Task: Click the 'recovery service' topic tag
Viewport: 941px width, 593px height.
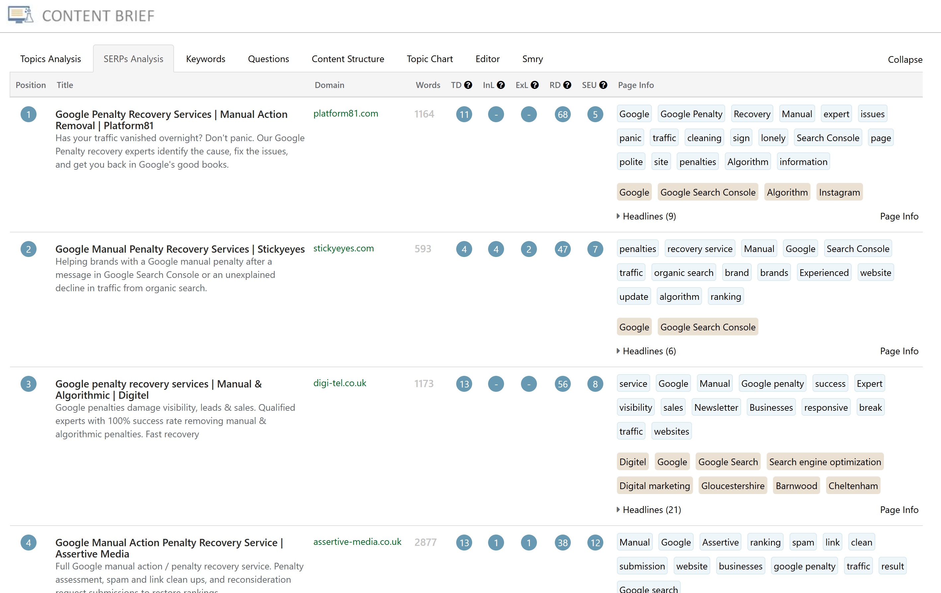Action: click(x=700, y=249)
